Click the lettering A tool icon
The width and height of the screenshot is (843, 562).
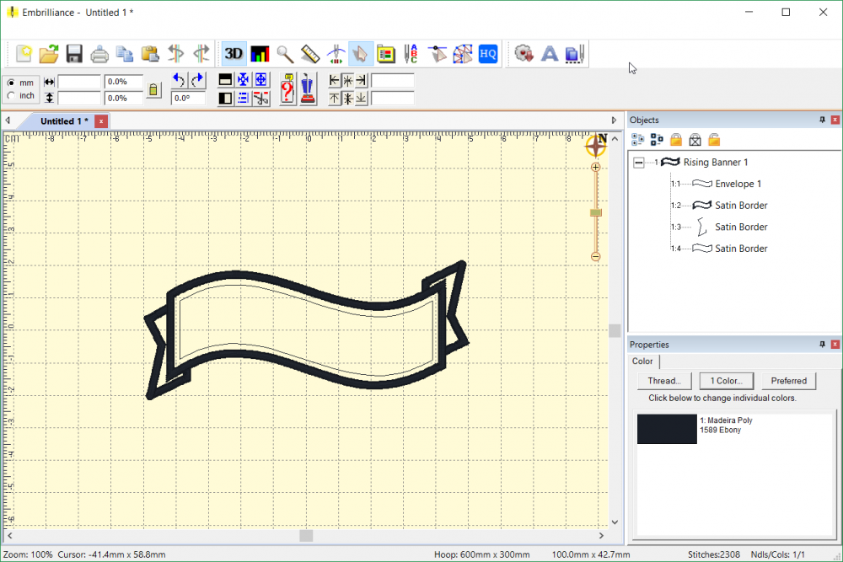549,54
